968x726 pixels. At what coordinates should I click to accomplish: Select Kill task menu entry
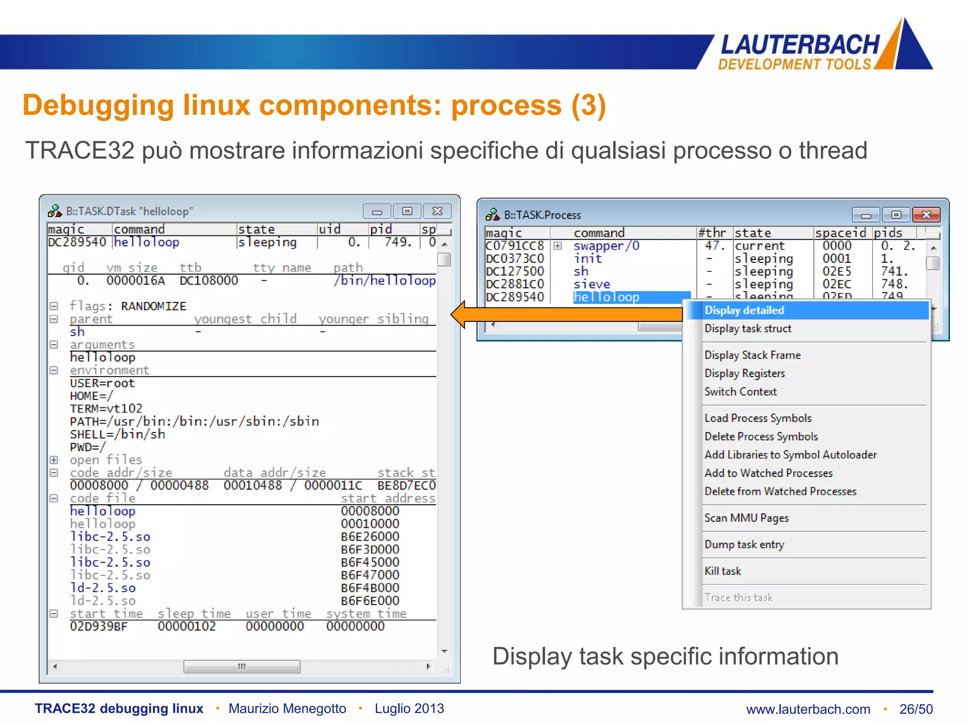(x=723, y=571)
